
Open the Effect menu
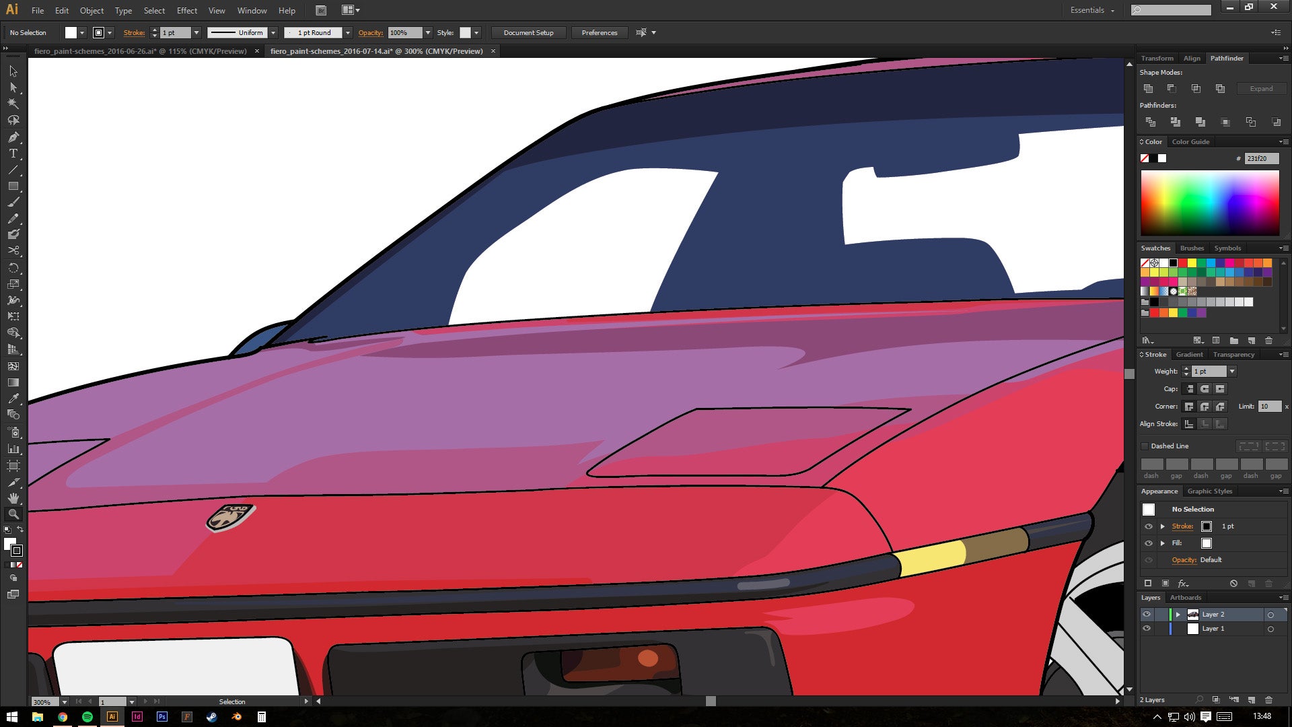point(187,11)
